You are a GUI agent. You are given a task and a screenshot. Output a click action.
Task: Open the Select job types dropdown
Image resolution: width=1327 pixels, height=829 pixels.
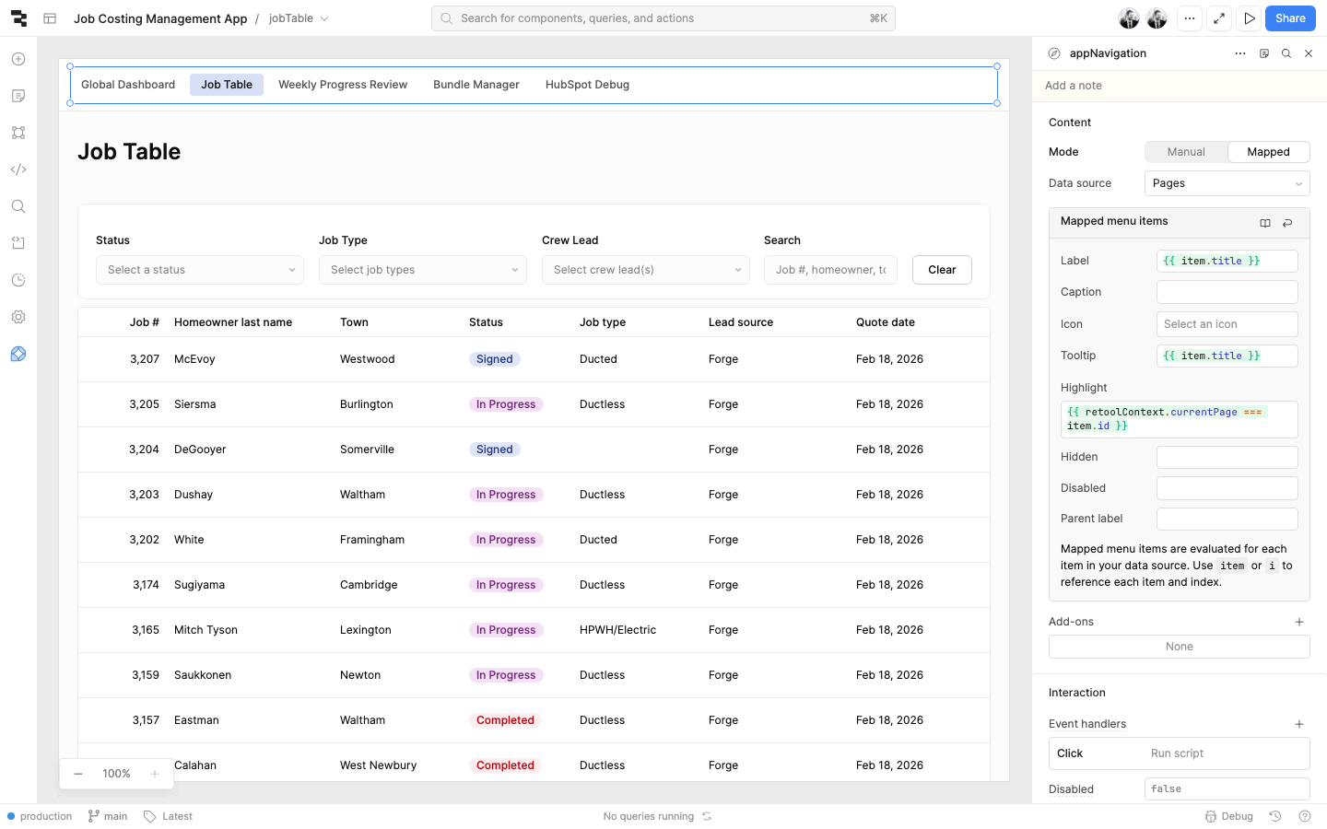coord(422,270)
